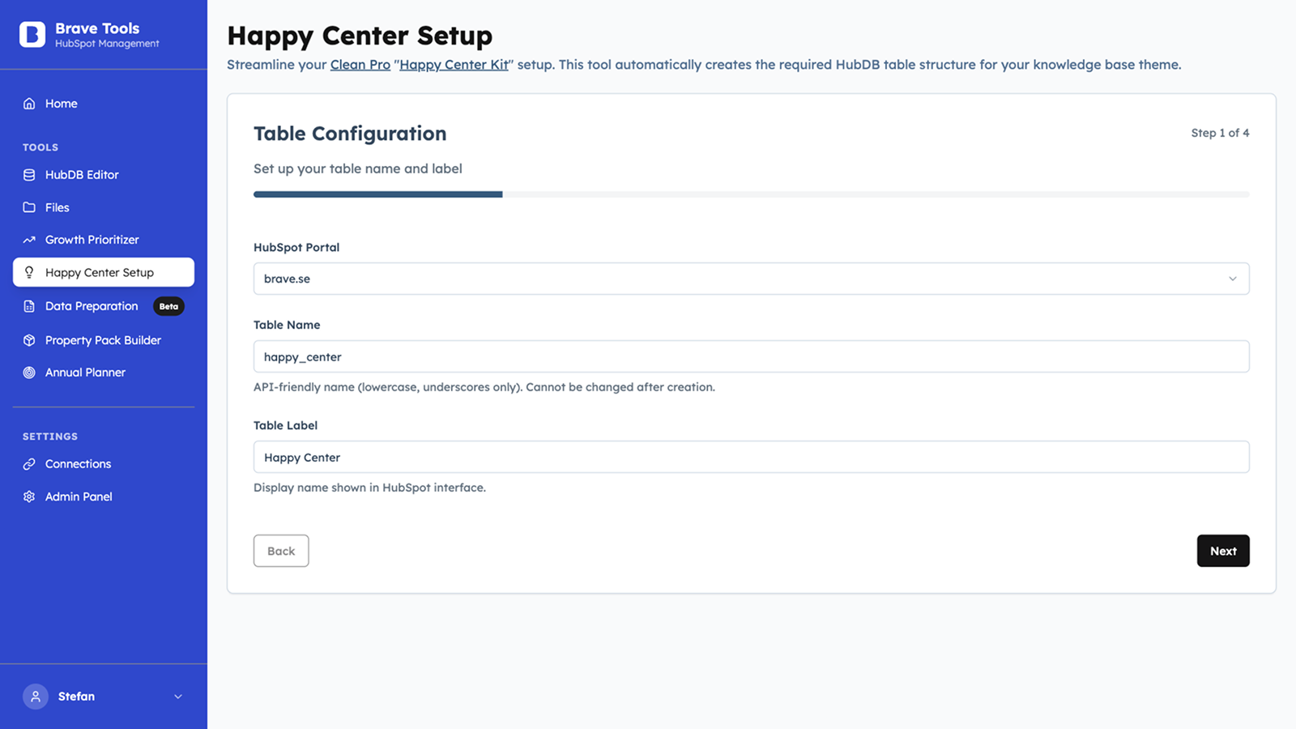Click the Annual Planner target icon
Viewport: 1296px width, 729px height.
29,373
